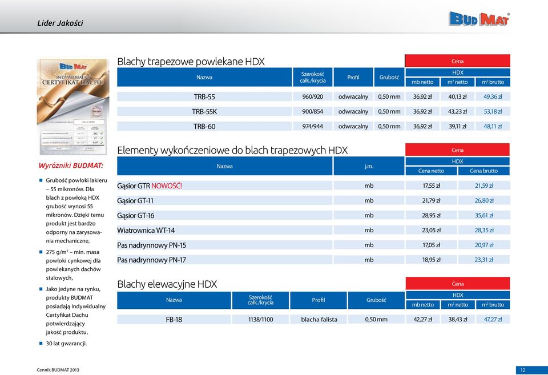Select m² netto price 43,23 zł
Screen dimensions: 548x375
tap(457, 111)
